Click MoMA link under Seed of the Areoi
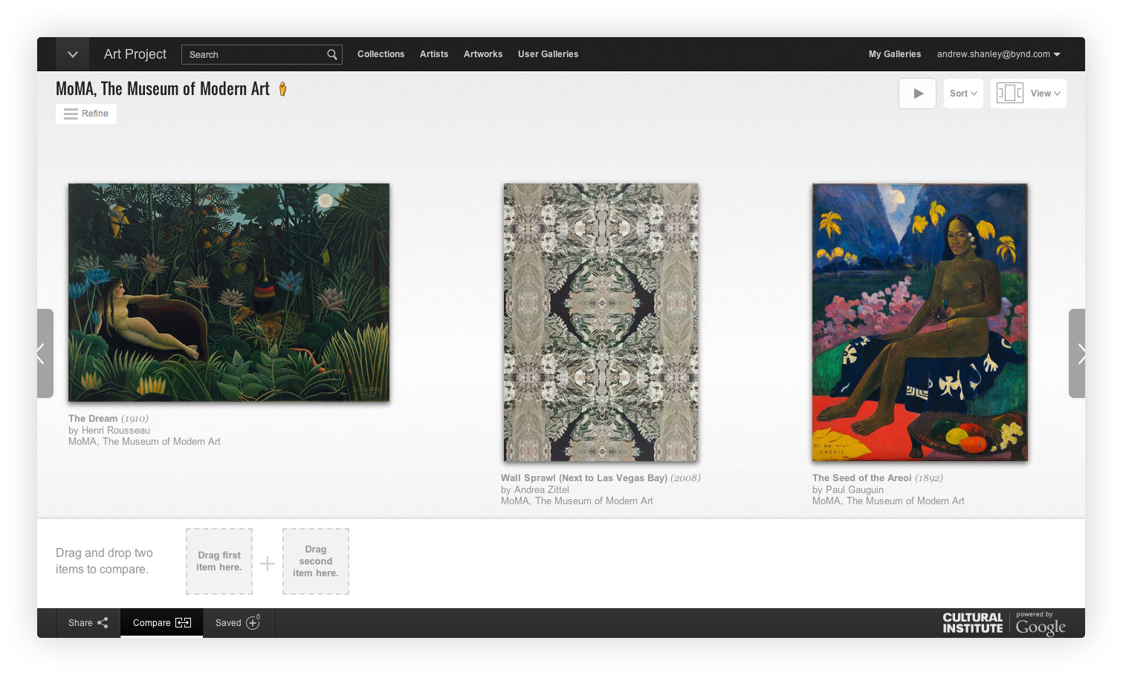Screen dimensions: 1126x675 click(x=888, y=501)
